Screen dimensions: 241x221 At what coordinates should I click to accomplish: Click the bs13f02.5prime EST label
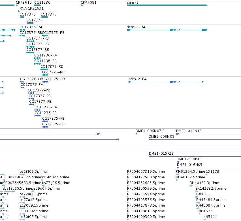tap(33, 172)
